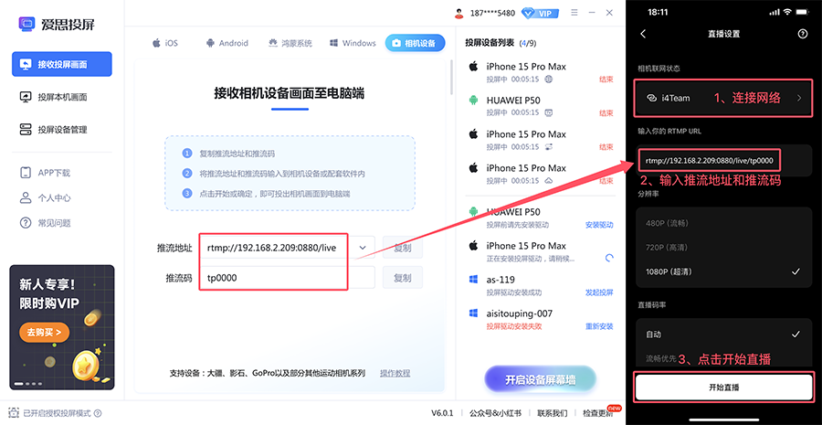Go to 个人中心
The width and height of the screenshot is (822, 425).
click(45, 197)
